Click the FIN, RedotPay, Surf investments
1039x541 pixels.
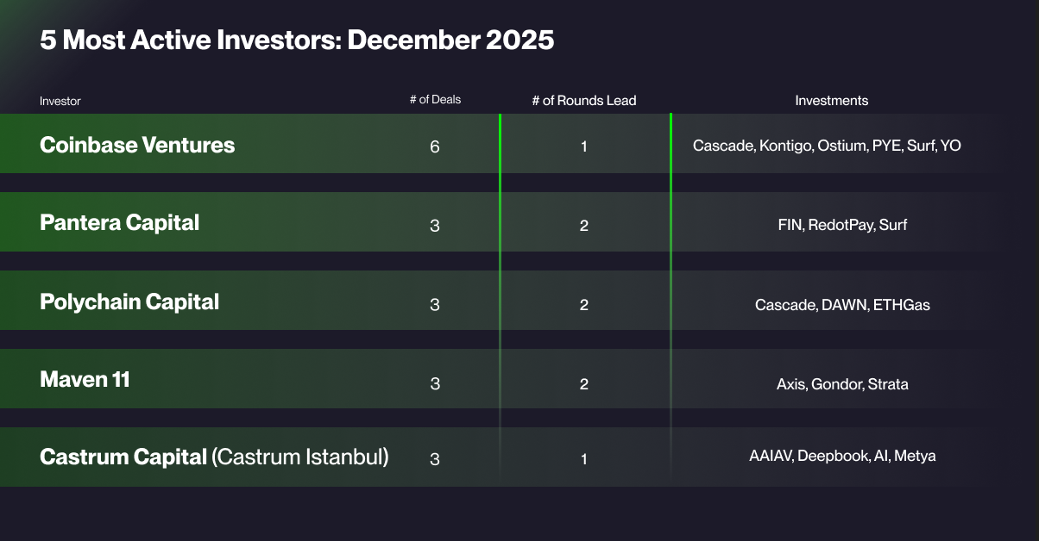click(842, 226)
